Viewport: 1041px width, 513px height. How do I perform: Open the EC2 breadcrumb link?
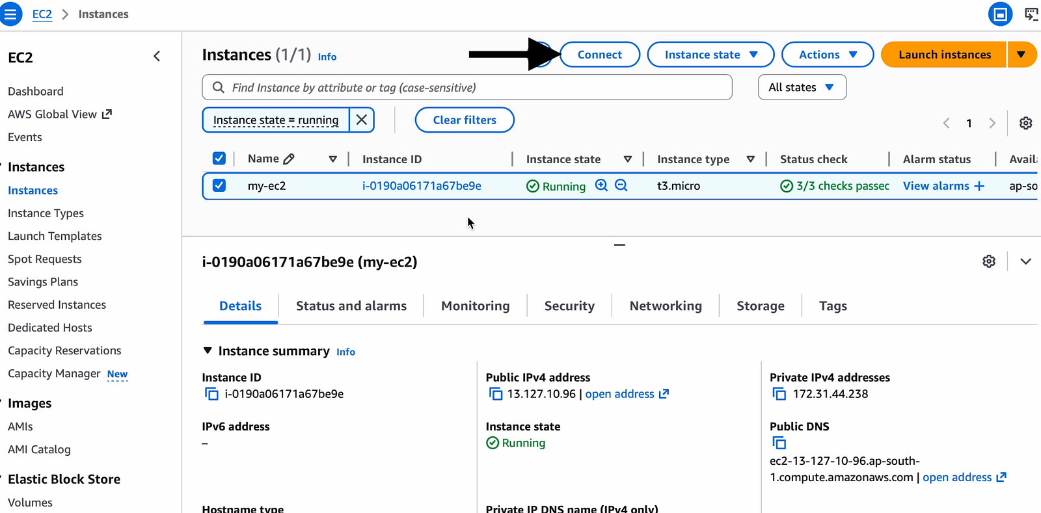42,14
